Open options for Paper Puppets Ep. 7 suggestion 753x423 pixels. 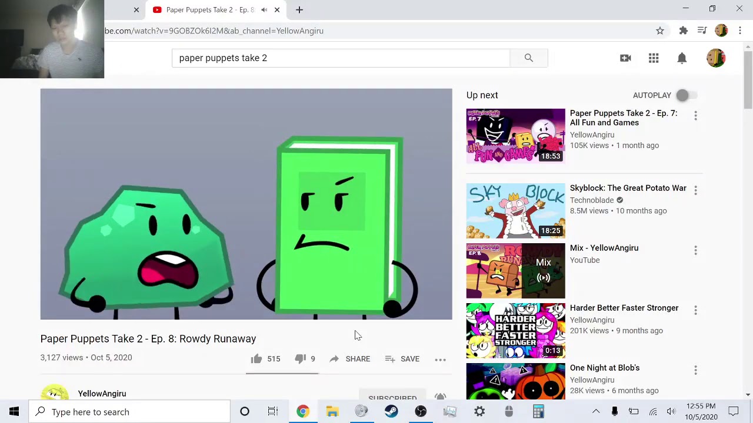pos(695,116)
